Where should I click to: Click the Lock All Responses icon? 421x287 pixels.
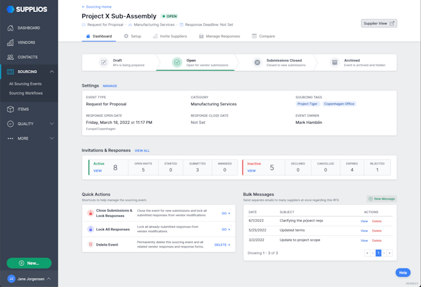click(x=91, y=229)
